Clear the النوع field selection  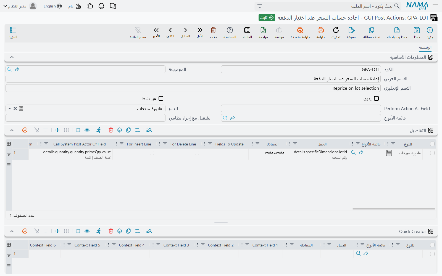pyautogui.click(x=15, y=108)
